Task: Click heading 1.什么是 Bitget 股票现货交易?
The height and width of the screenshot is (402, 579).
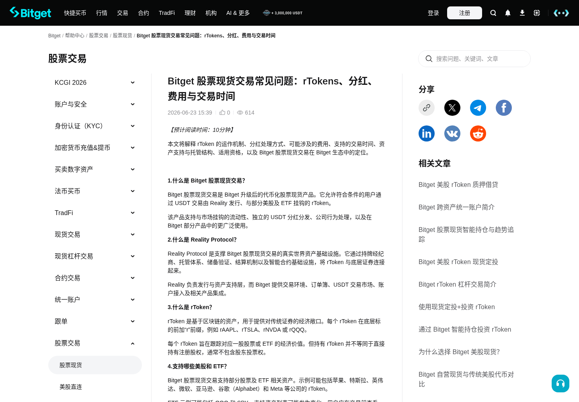Action: 206,180
